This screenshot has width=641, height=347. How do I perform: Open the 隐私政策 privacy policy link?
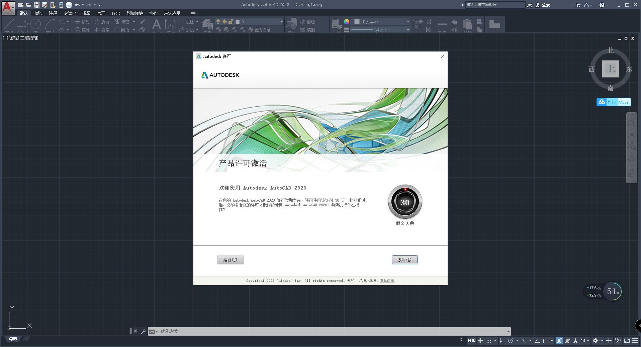[387, 280]
